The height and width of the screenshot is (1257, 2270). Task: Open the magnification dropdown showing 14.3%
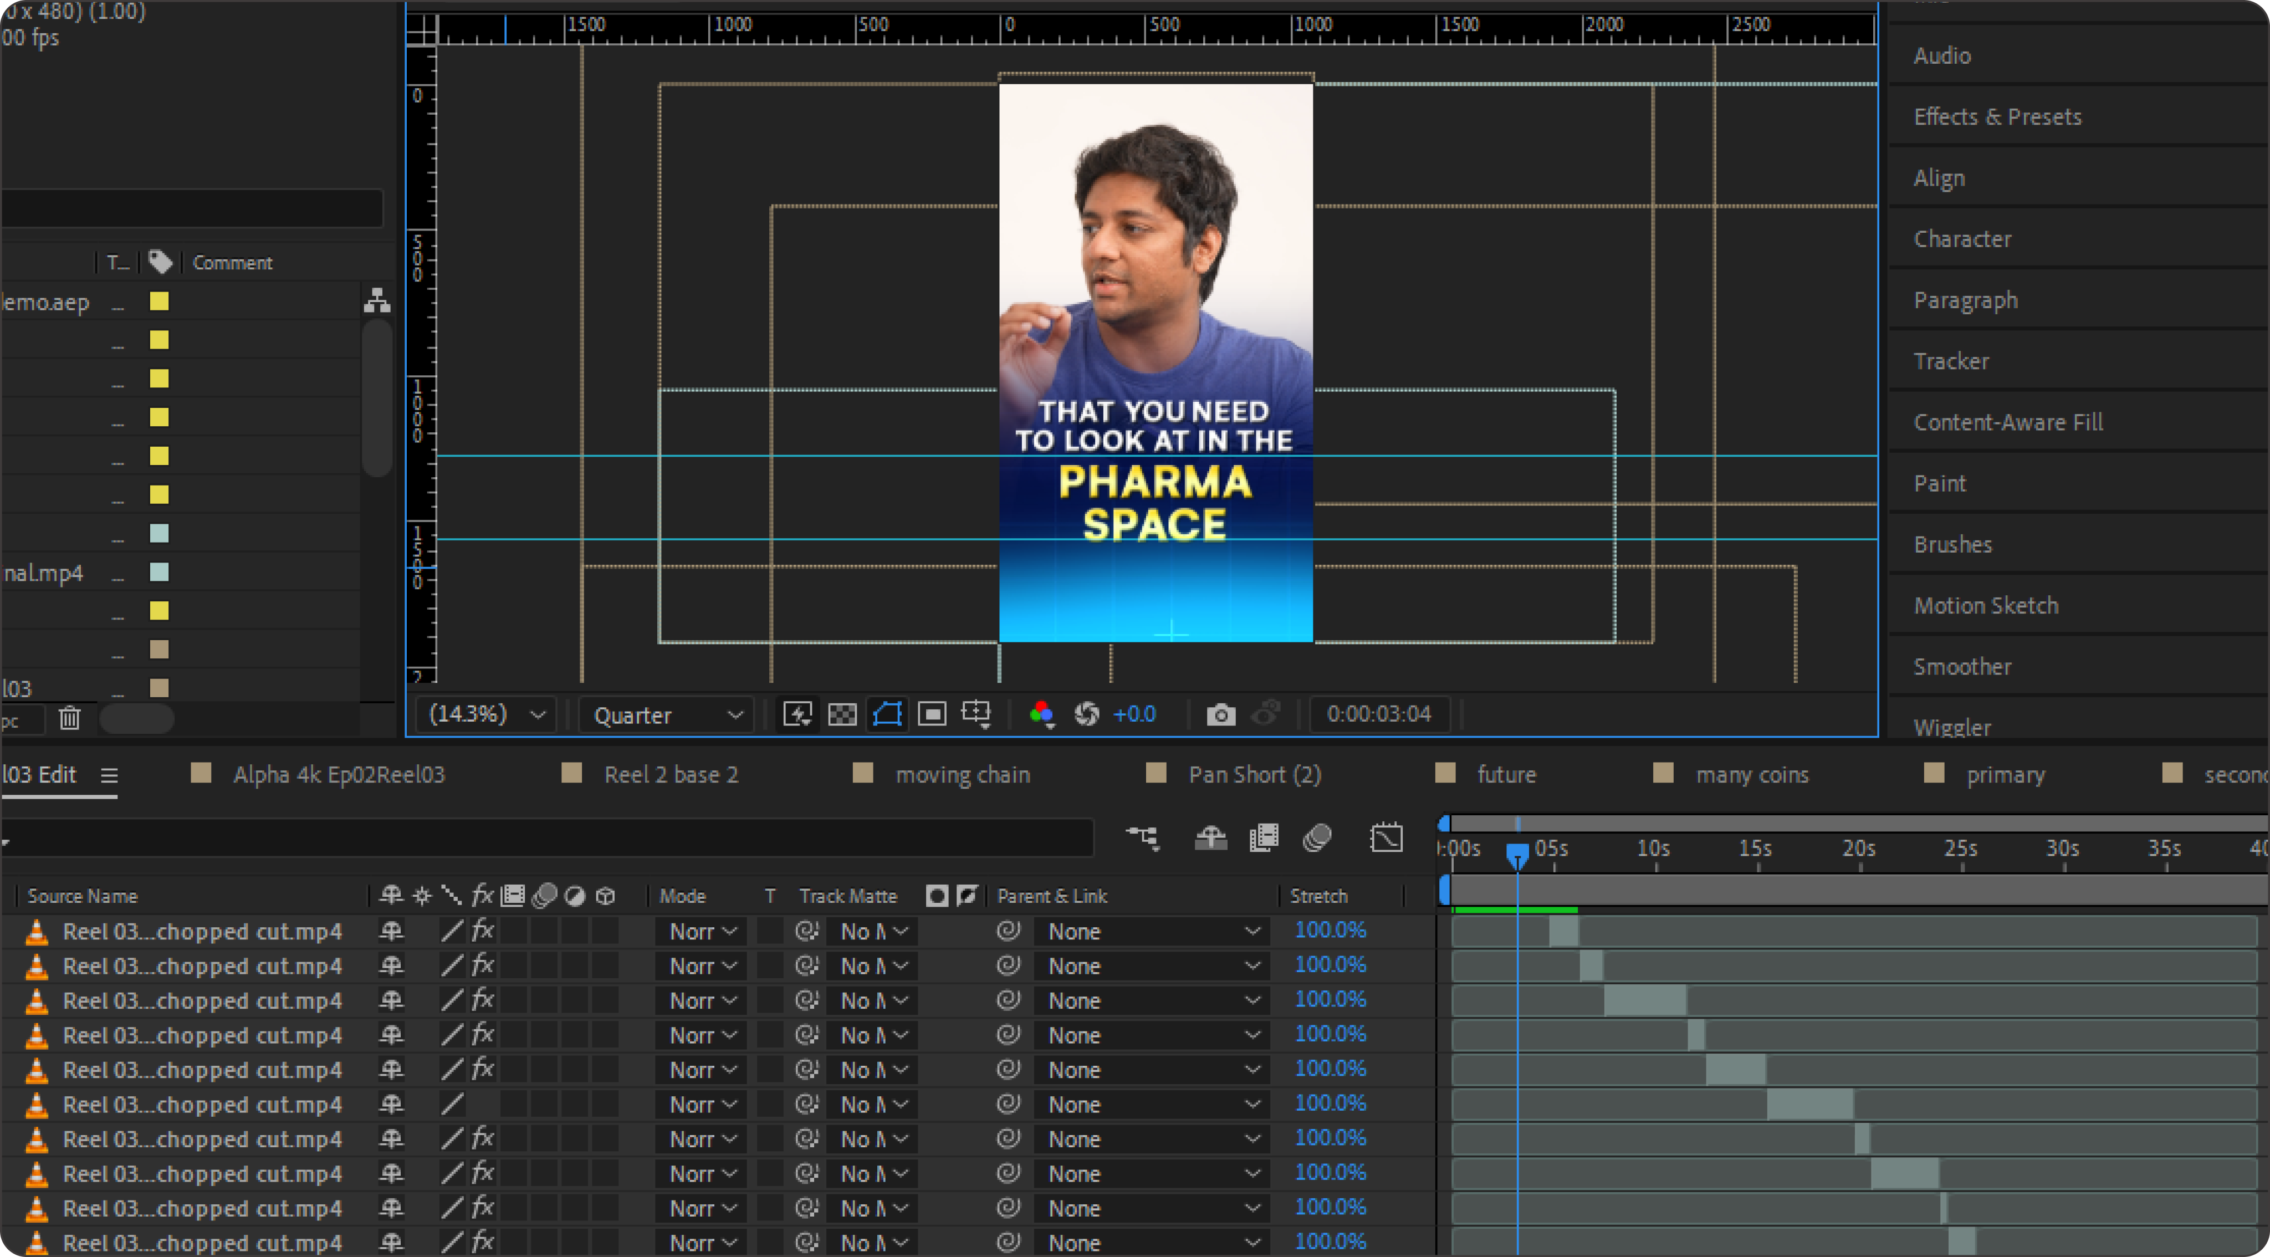pyautogui.click(x=487, y=714)
